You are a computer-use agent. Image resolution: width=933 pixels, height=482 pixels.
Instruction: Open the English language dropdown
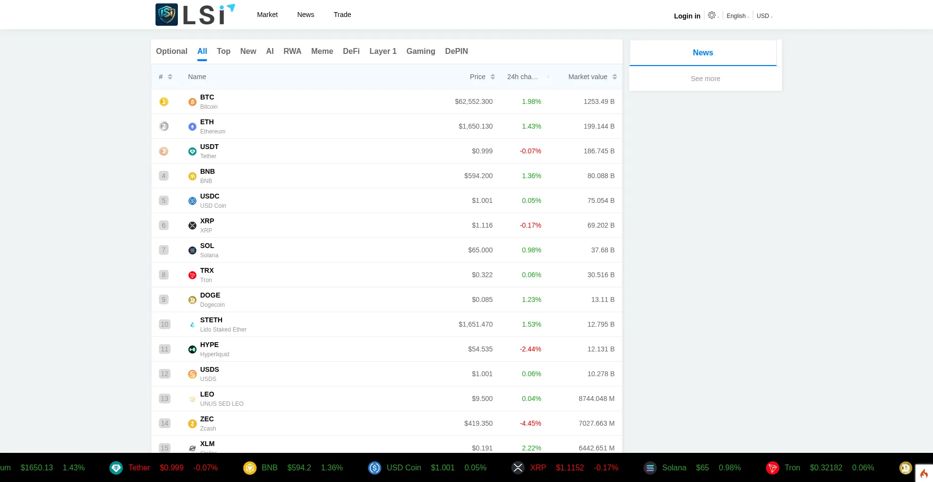(738, 16)
